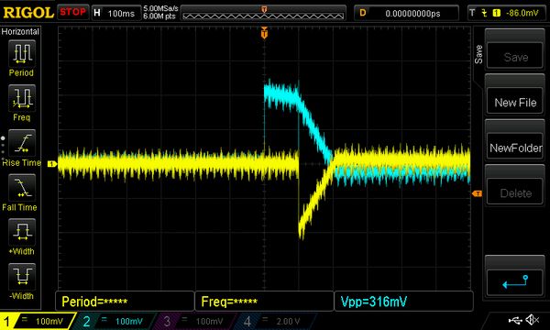Enable channel 4 2.00 V indicator
Screen dimensions: 550x330
273,321
